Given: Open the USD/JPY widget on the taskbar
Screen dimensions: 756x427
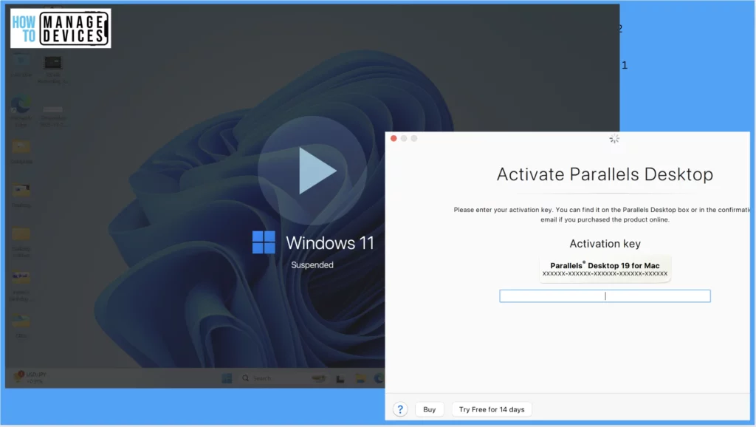Looking at the screenshot, I should tap(30, 378).
